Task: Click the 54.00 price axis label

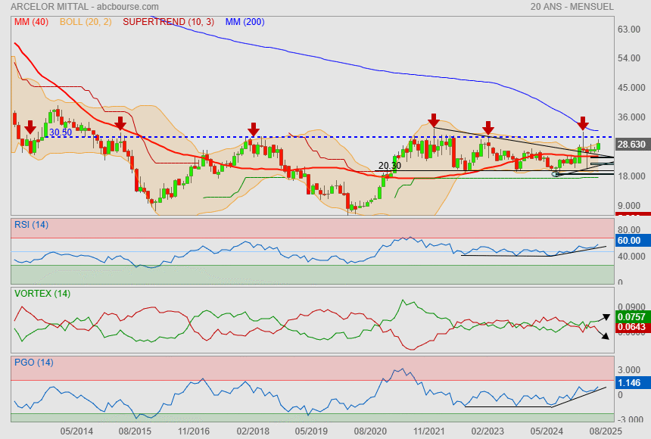Action: [629, 58]
